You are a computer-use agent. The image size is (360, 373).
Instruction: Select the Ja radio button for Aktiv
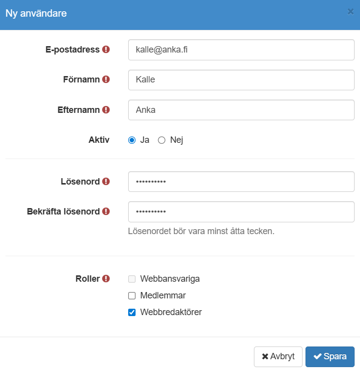(x=132, y=140)
